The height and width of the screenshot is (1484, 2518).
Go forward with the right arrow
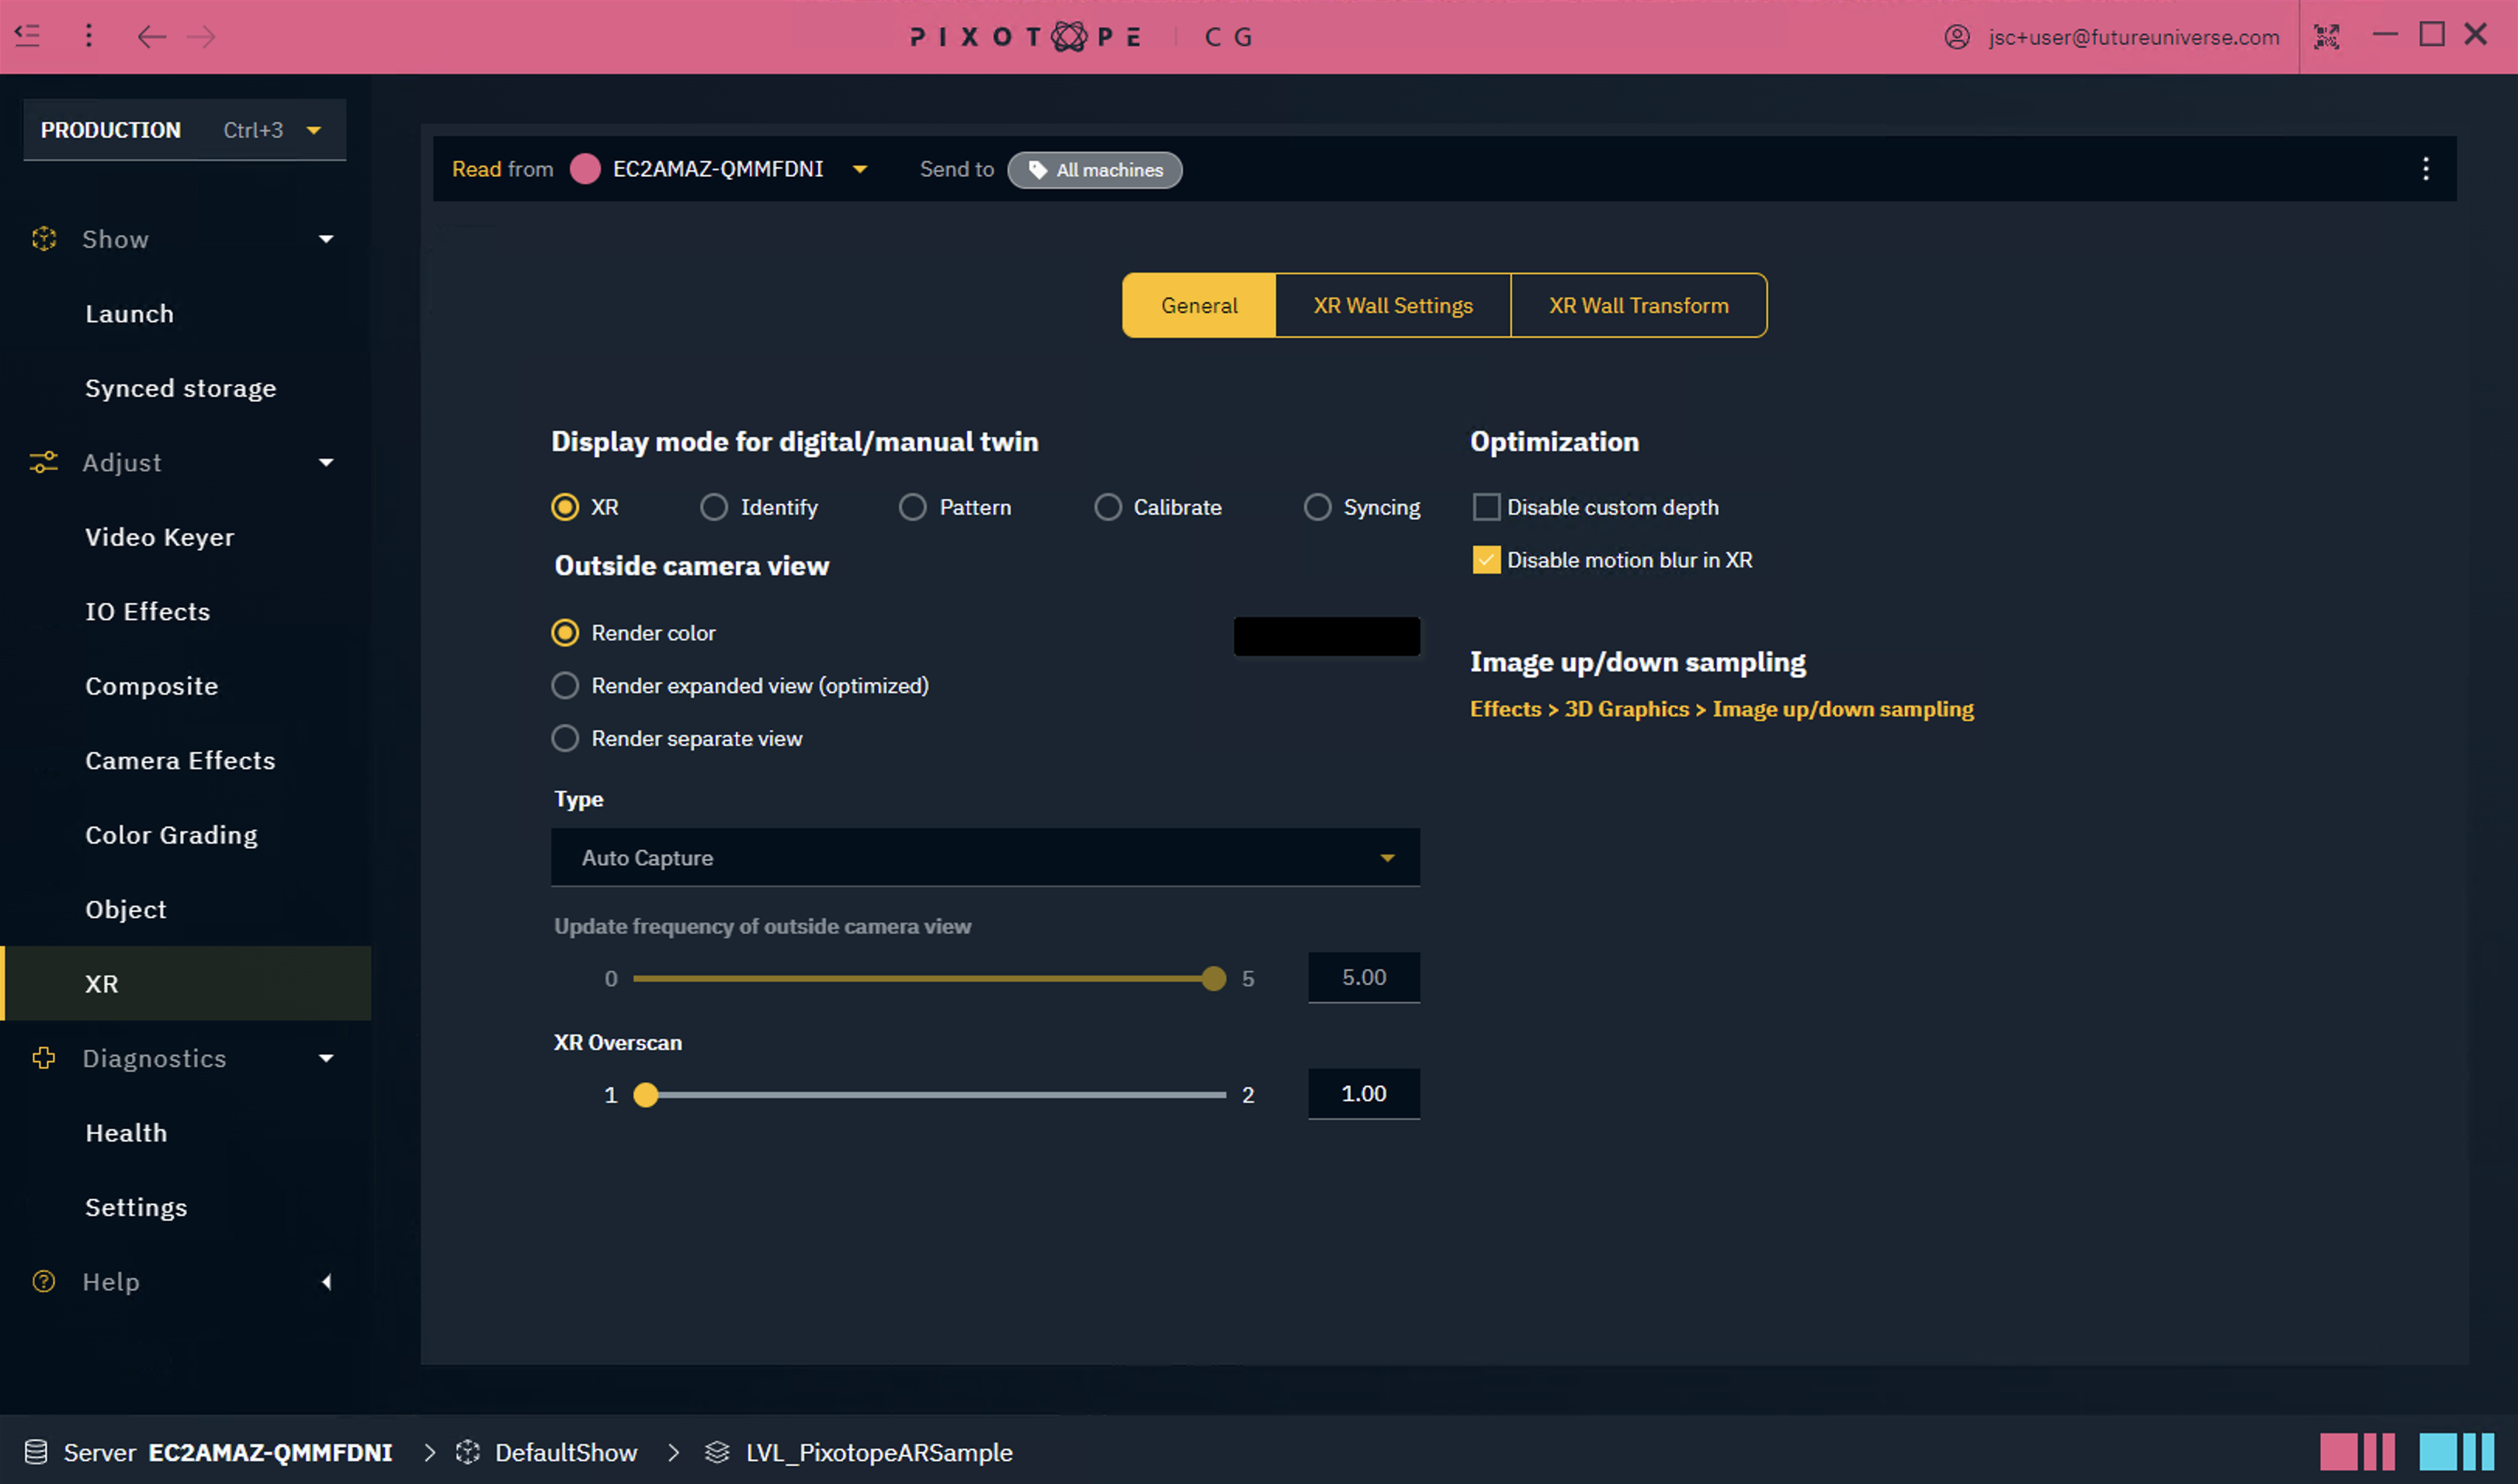pos(201,37)
